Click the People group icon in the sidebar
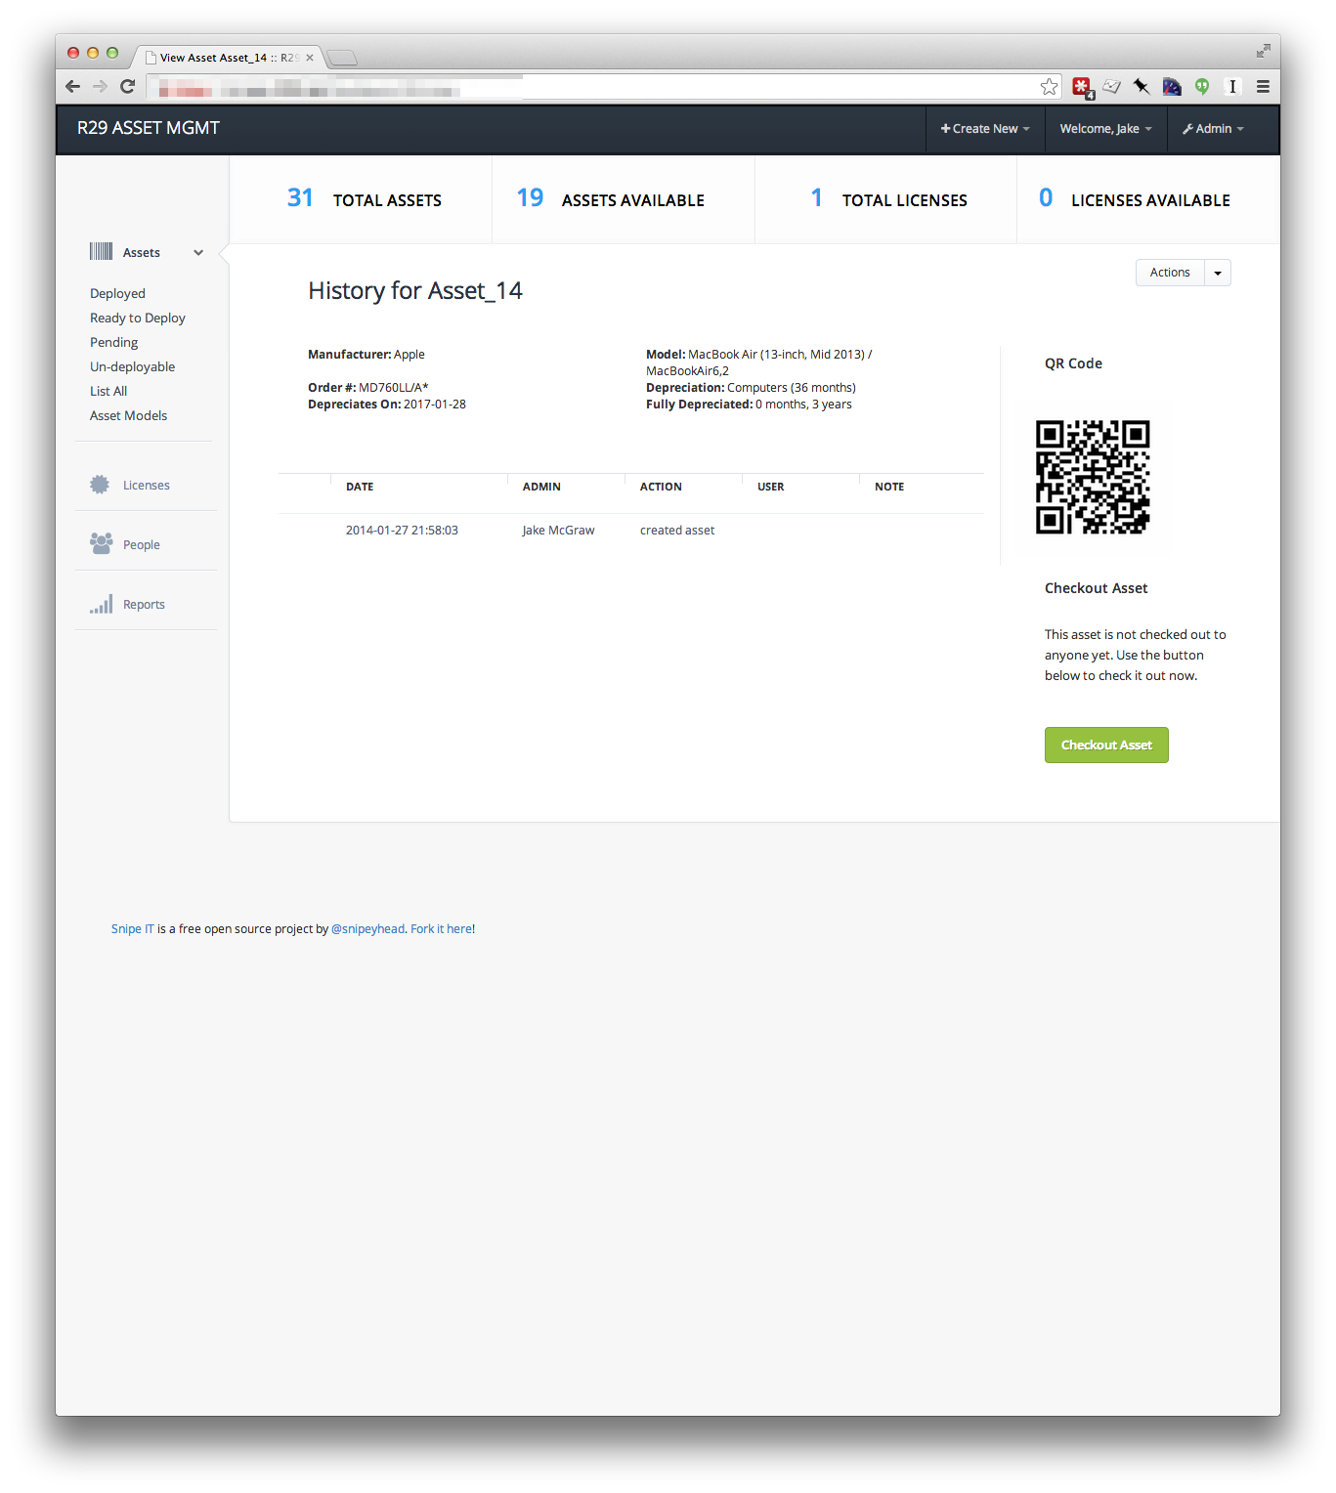Image resolution: width=1336 pixels, height=1493 pixels. [101, 543]
